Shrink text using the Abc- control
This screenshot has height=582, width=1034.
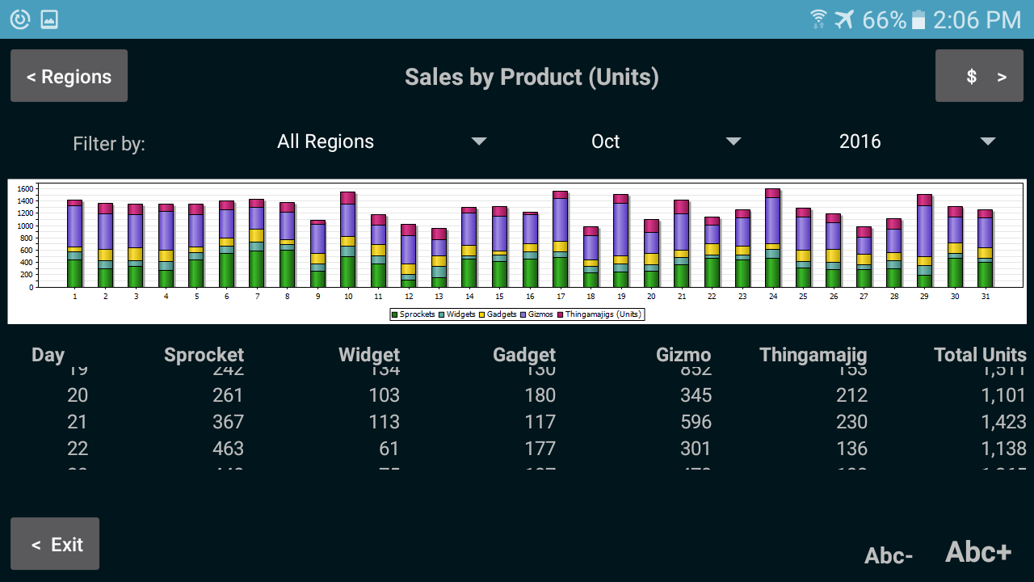pyautogui.click(x=888, y=555)
